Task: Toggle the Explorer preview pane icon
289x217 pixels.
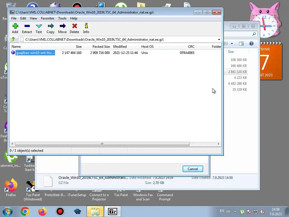Action: pyautogui.click(x=241, y=44)
